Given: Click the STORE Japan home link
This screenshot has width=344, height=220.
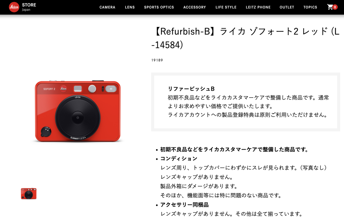Looking at the screenshot, I should pyautogui.click(x=29, y=7).
